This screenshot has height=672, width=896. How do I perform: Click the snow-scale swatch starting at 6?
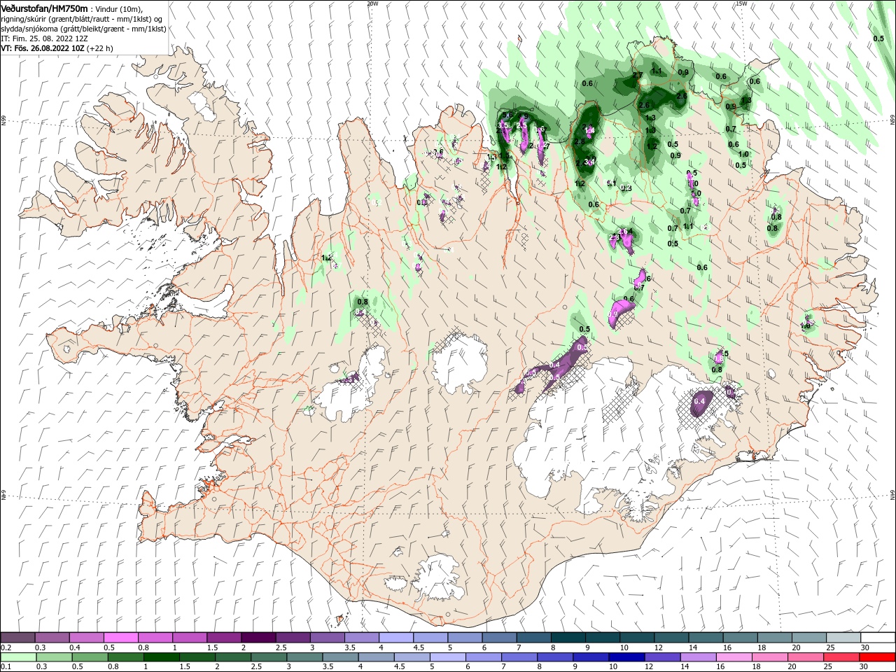[499, 638]
